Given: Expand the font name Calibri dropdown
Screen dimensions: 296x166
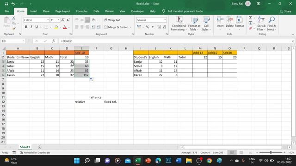Looking at the screenshot, I should click(x=48, y=20).
